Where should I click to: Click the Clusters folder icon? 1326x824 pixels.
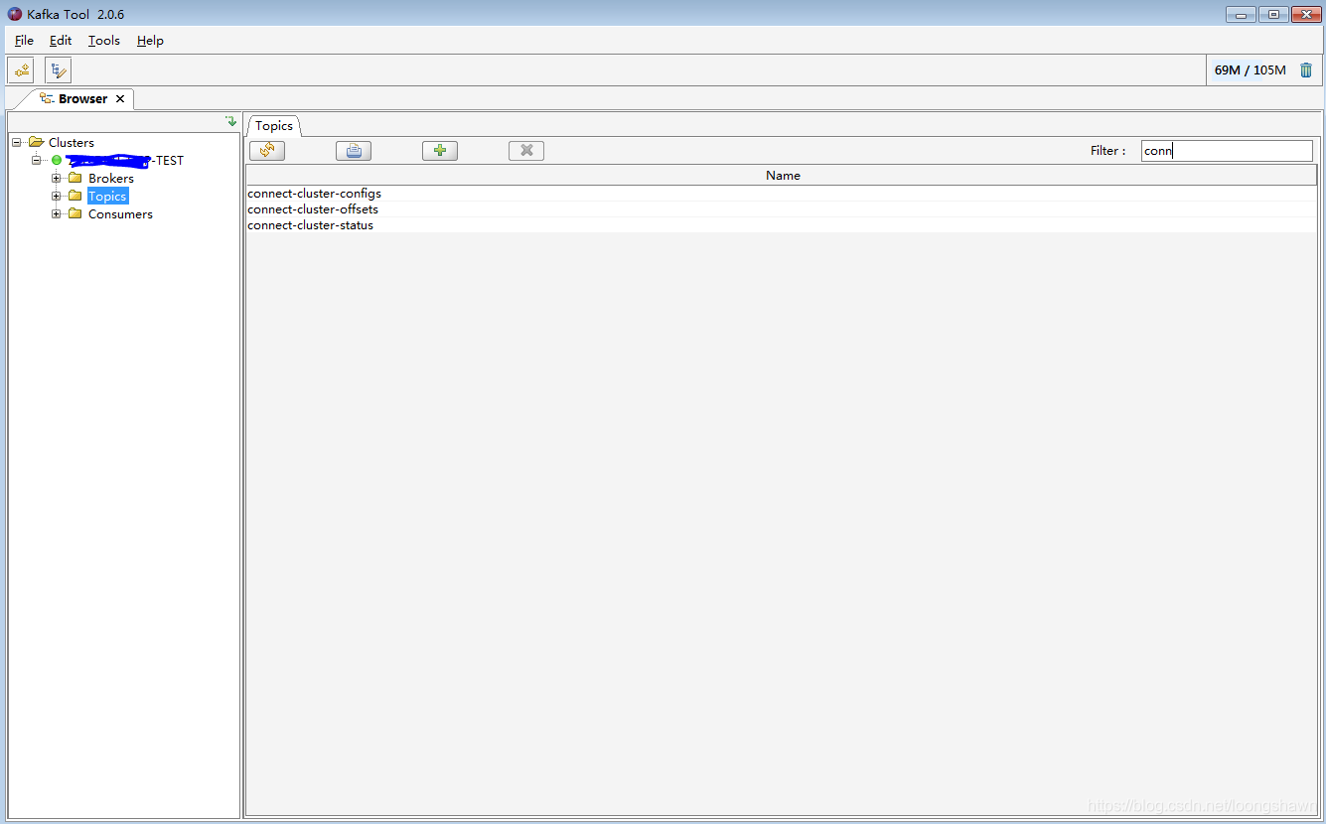coord(37,142)
